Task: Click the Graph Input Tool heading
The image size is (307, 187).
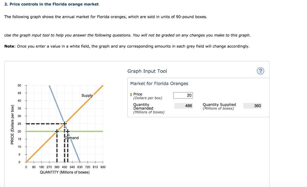Action: pos(147,71)
